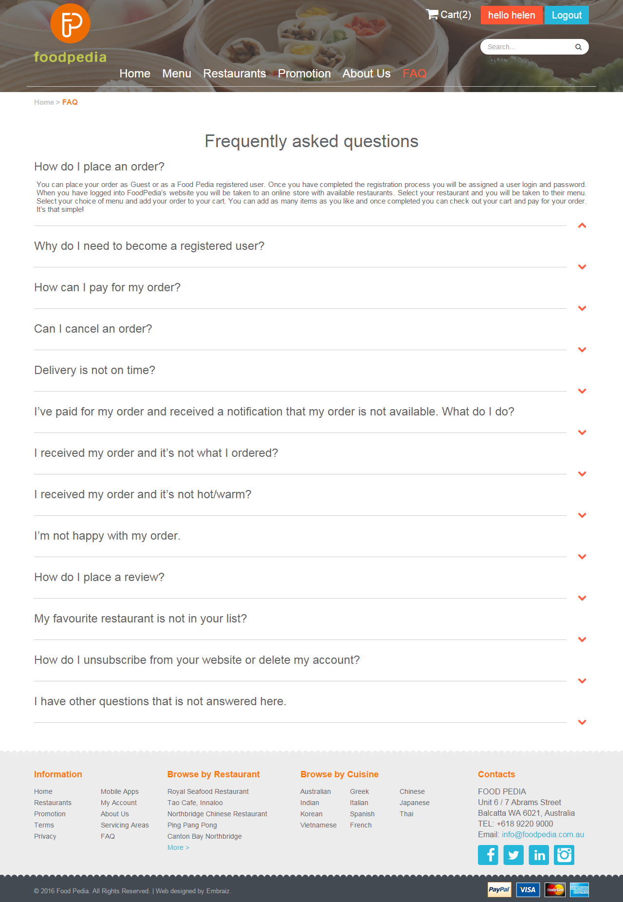Open the Instagram social icon
The width and height of the screenshot is (623, 902).
[564, 855]
